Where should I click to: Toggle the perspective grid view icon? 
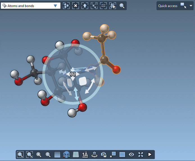76,154
